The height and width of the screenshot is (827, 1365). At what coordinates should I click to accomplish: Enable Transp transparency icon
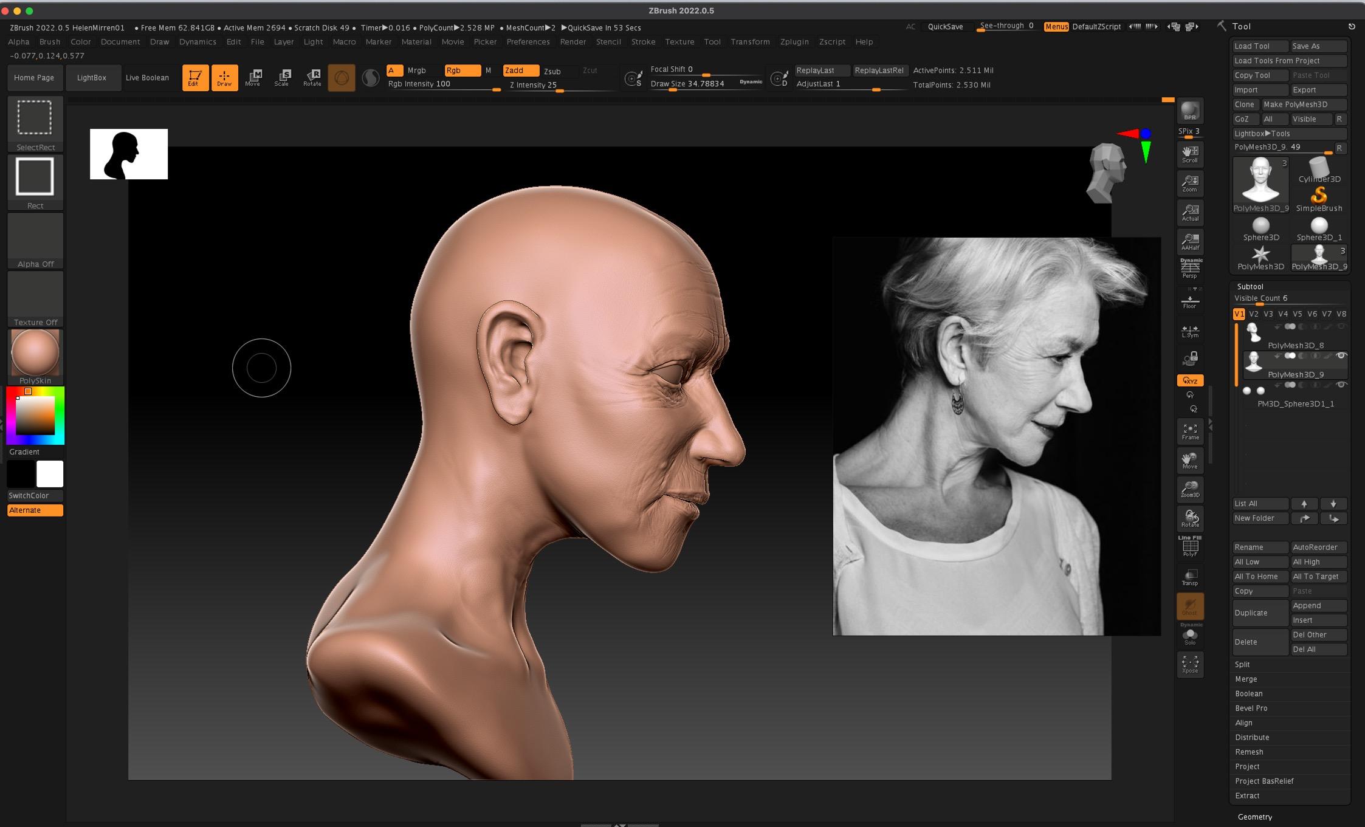pyautogui.click(x=1189, y=577)
